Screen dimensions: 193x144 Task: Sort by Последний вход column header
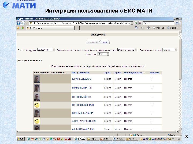coord(133,73)
